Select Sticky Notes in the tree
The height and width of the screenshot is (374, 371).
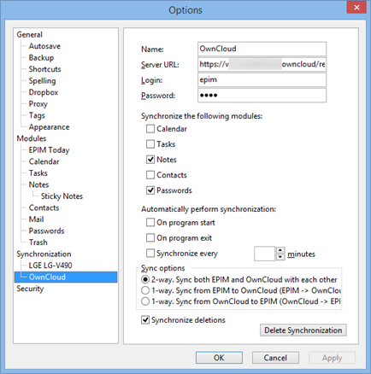62,196
